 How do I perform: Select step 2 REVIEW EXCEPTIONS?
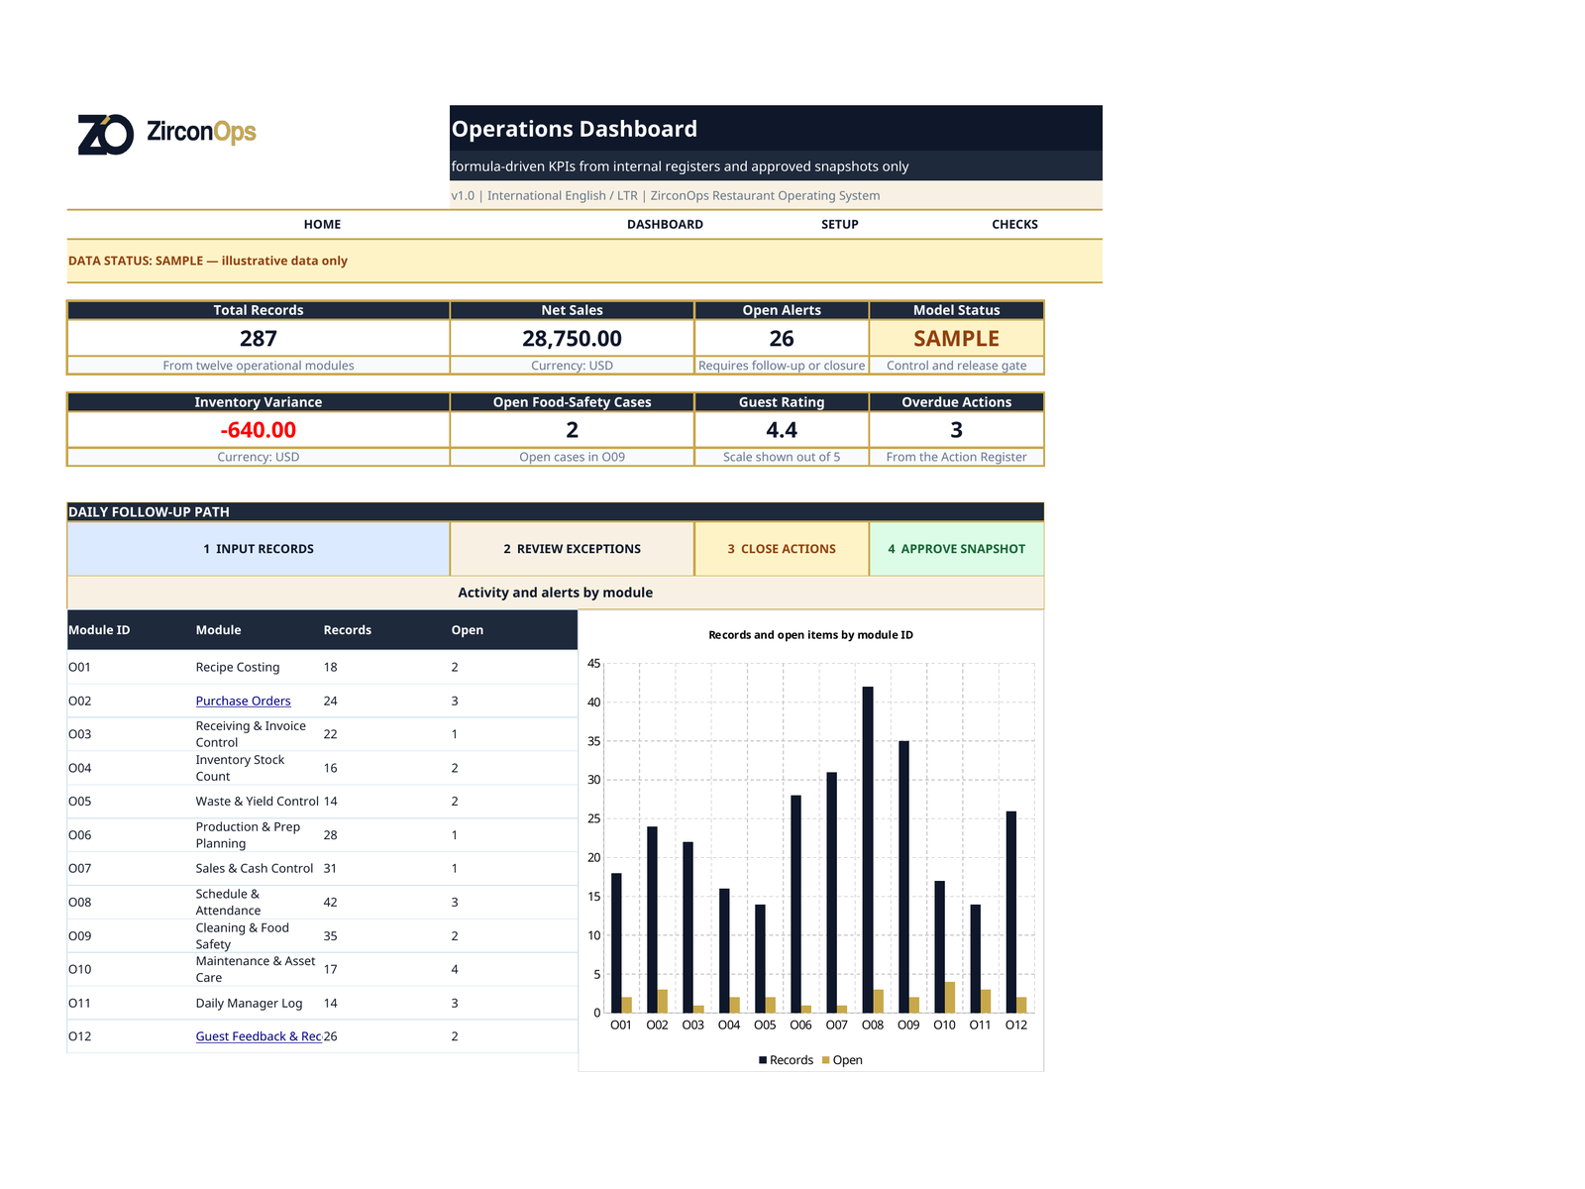coord(572,549)
